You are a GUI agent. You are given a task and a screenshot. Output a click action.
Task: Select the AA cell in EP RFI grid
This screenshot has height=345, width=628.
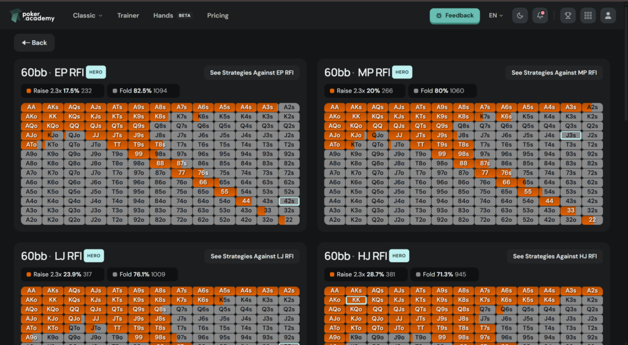click(31, 107)
